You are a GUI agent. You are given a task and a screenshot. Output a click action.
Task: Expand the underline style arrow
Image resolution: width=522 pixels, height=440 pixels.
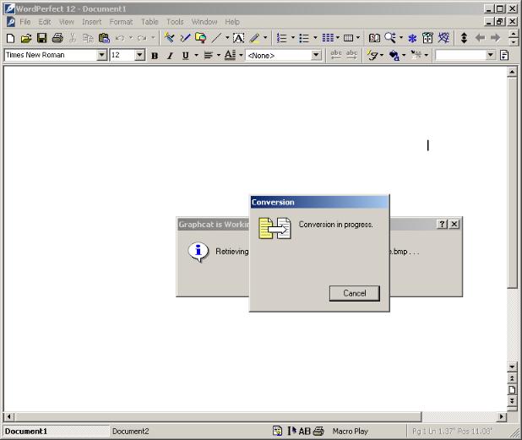197,55
